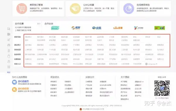Open the partner logo left of green logo
Screen dimensions: 176x111
pyautogui.click(x=139, y=28)
